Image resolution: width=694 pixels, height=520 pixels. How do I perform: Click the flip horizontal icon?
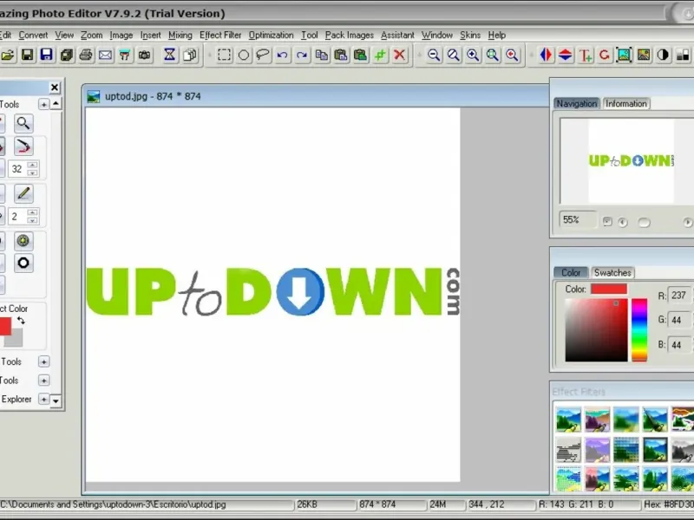coord(547,55)
